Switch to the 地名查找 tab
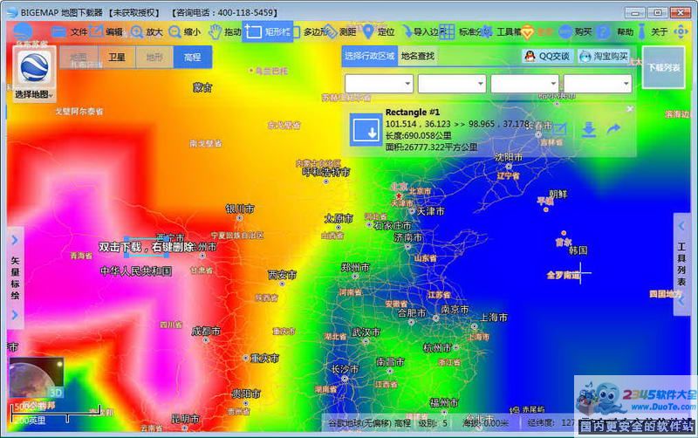 pyautogui.click(x=417, y=56)
